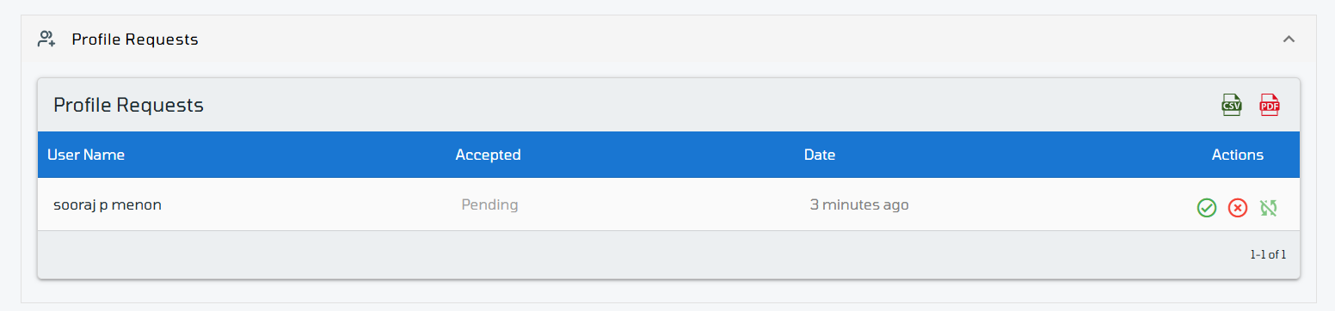Sort by User Name column header

pyautogui.click(x=86, y=155)
